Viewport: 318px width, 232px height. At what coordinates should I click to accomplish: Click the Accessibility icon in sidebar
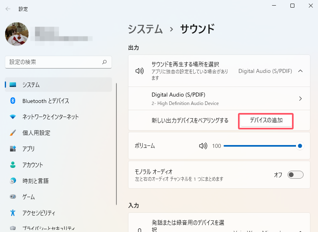click(13, 213)
